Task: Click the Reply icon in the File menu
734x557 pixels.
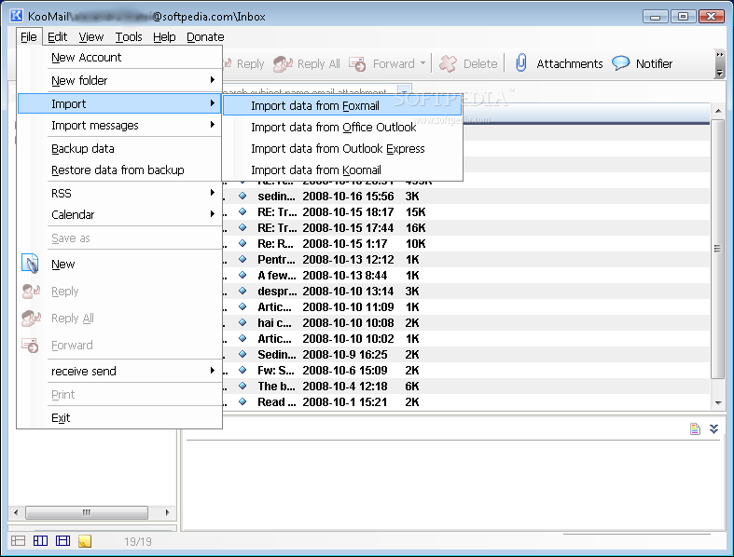Action: tap(31, 292)
